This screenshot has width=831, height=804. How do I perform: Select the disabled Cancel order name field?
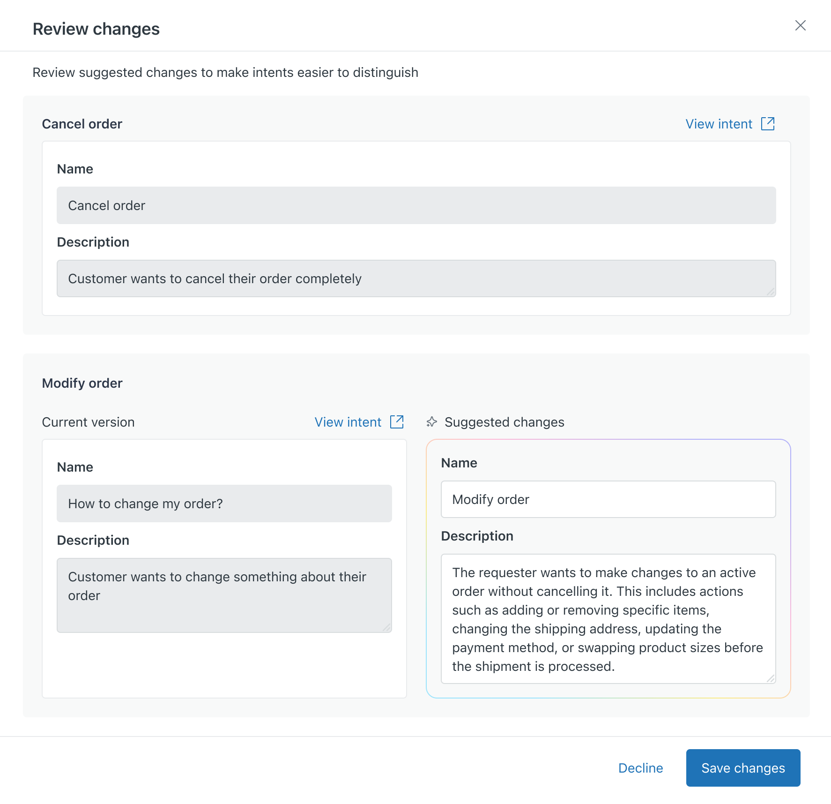pos(416,205)
